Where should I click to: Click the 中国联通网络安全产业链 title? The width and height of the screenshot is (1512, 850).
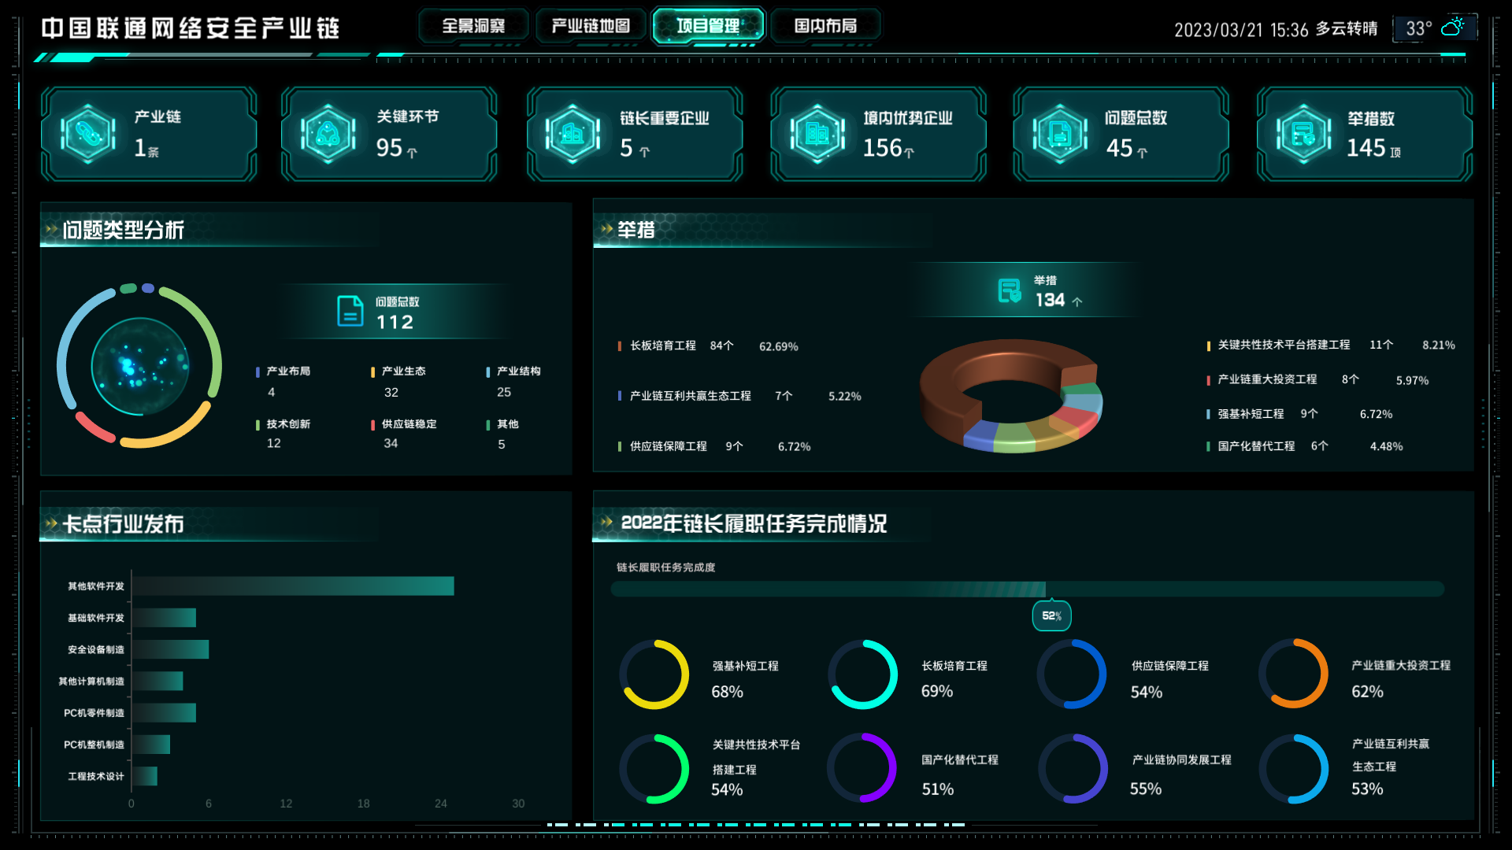click(191, 28)
